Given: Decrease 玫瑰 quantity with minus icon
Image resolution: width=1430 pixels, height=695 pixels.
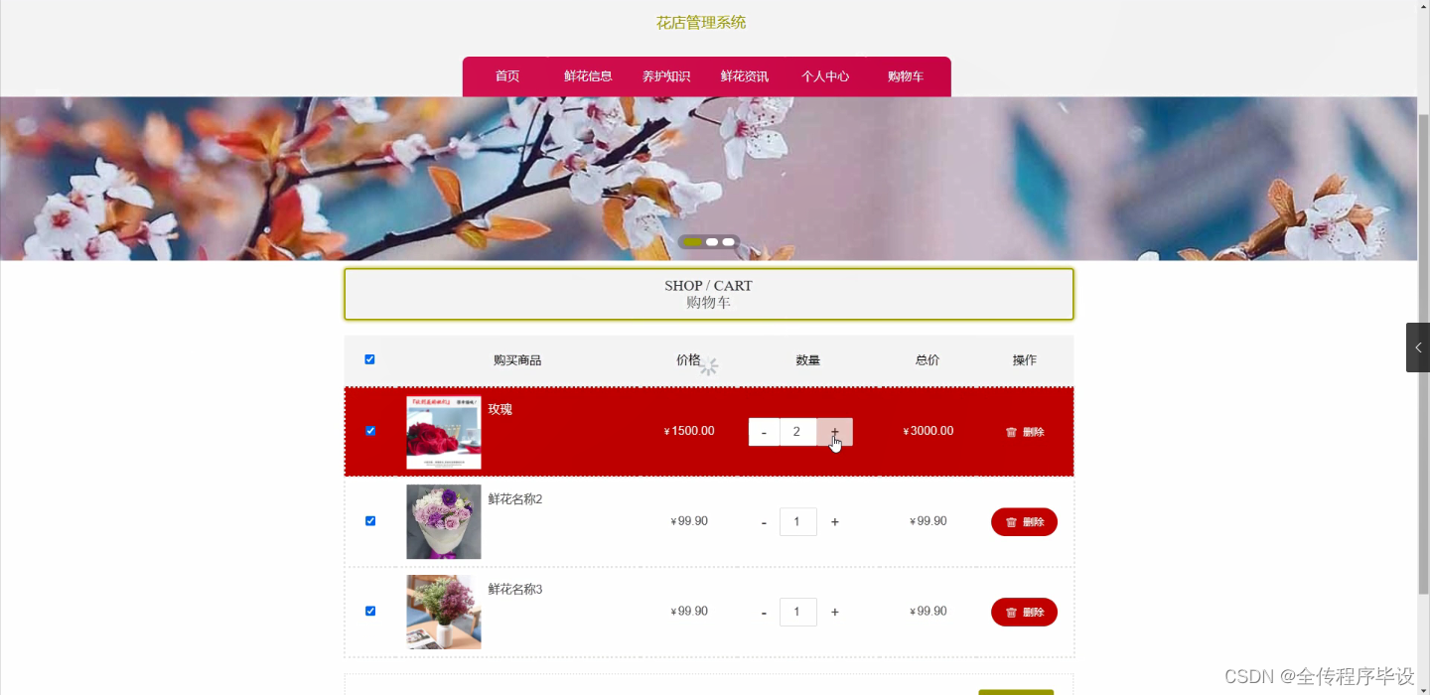Looking at the screenshot, I should coord(764,432).
